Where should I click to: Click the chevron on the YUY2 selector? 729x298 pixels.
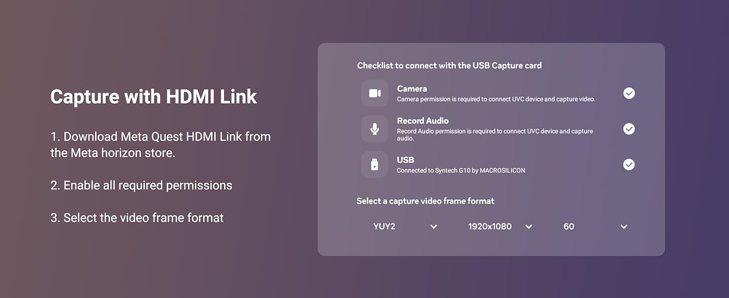click(433, 226)
